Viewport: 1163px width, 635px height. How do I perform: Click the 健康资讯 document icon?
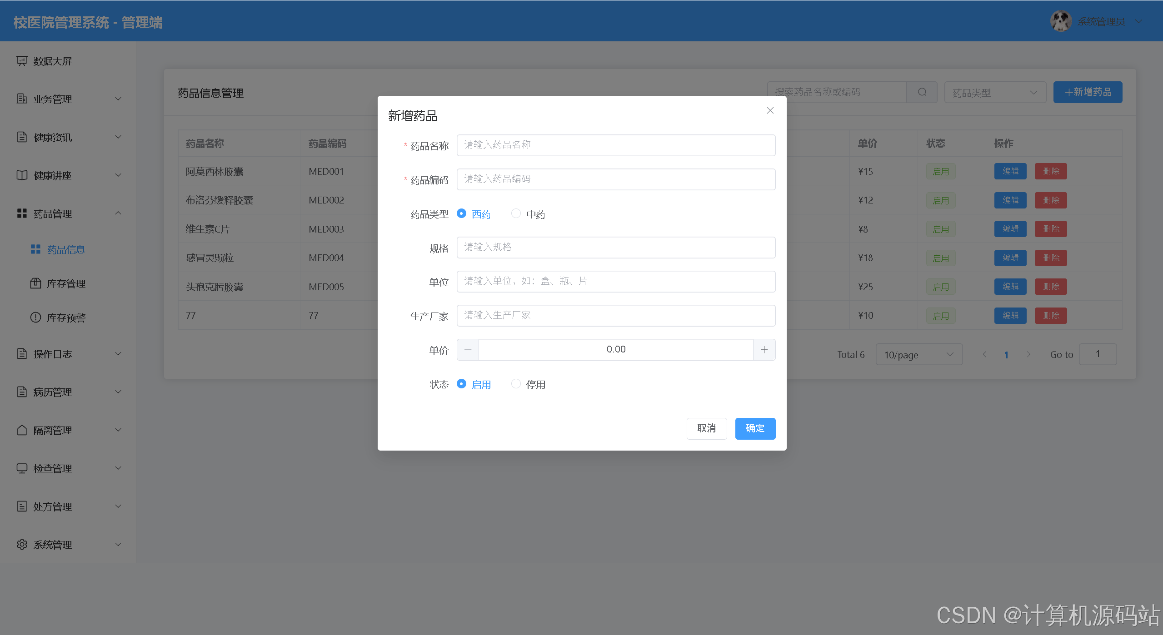coord(22,137)
